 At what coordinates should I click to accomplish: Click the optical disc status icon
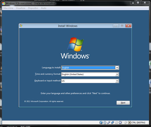[105, 122]
